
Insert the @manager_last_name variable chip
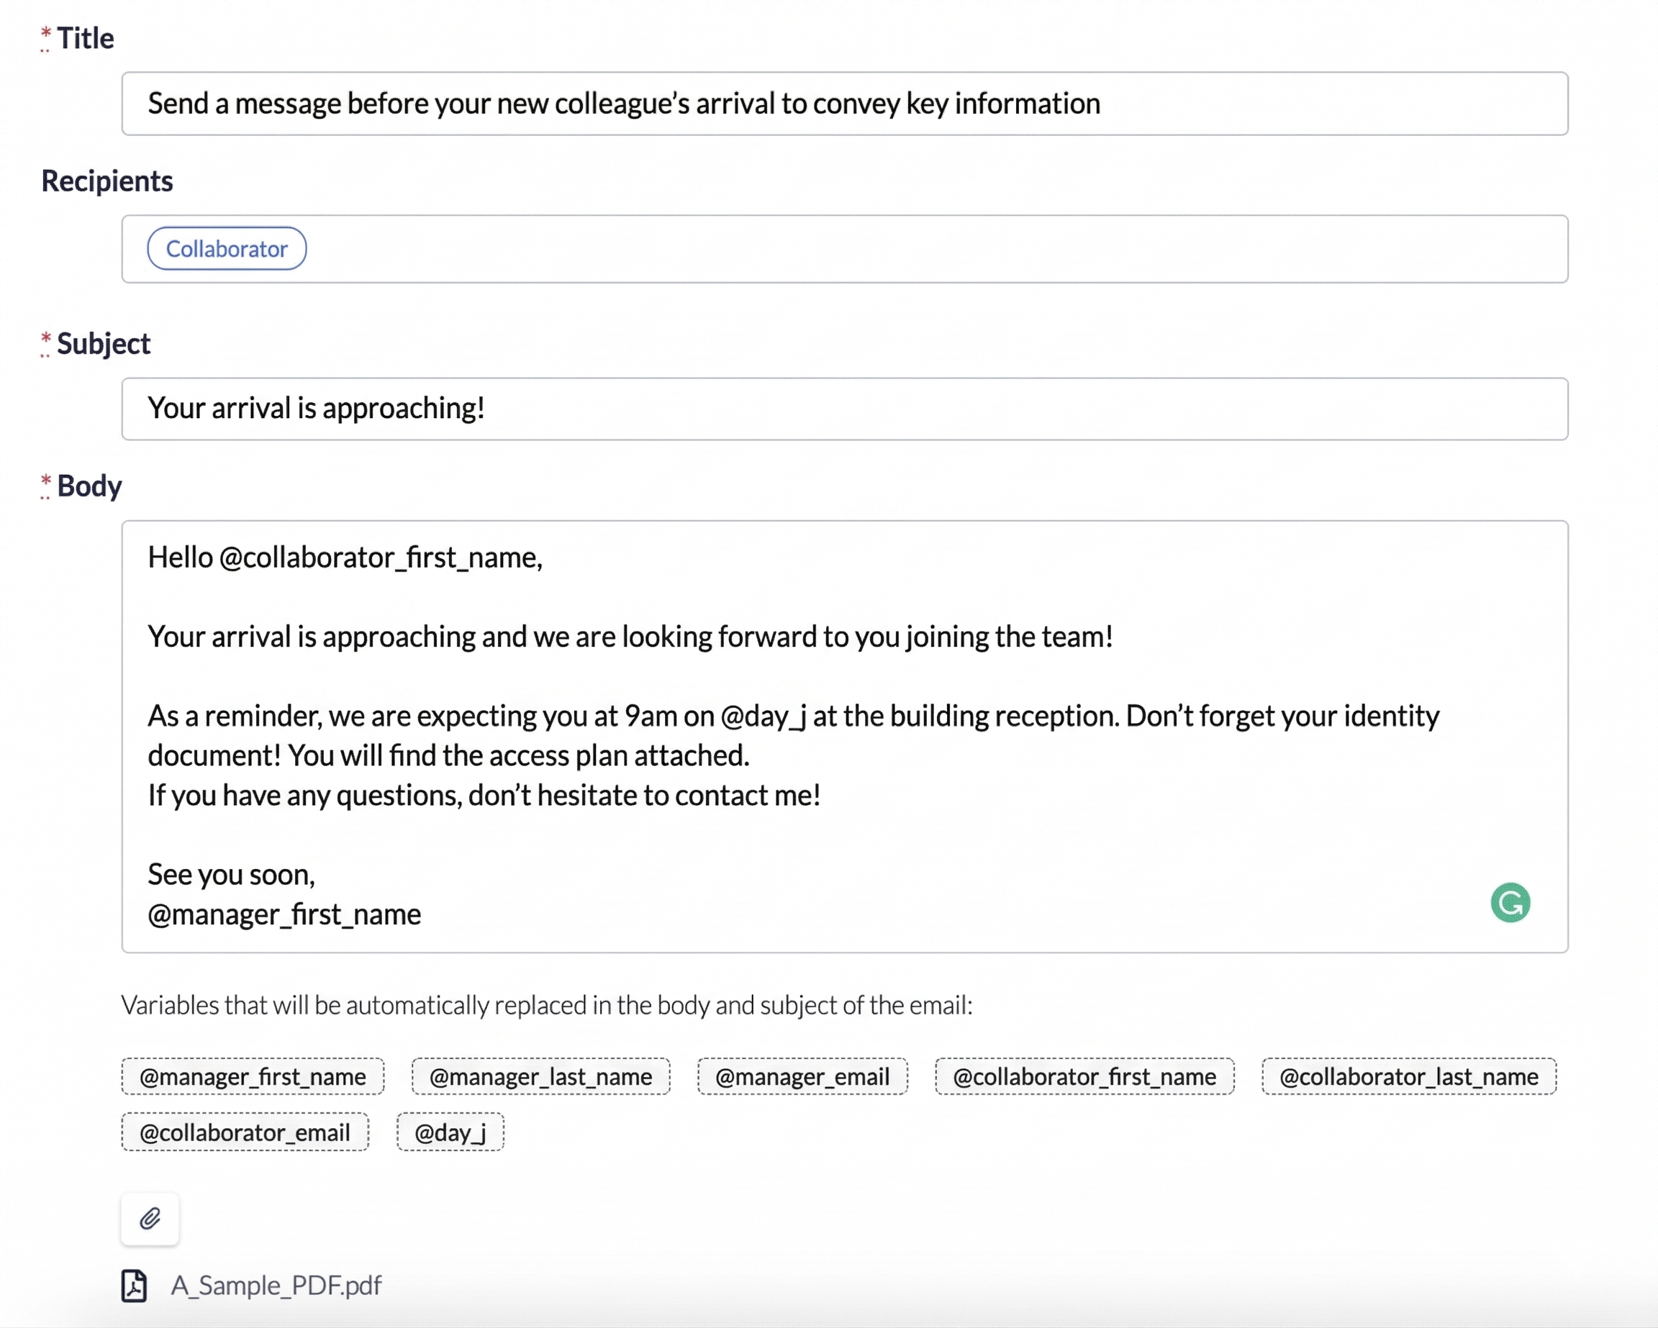click(x=540, y=1076)
